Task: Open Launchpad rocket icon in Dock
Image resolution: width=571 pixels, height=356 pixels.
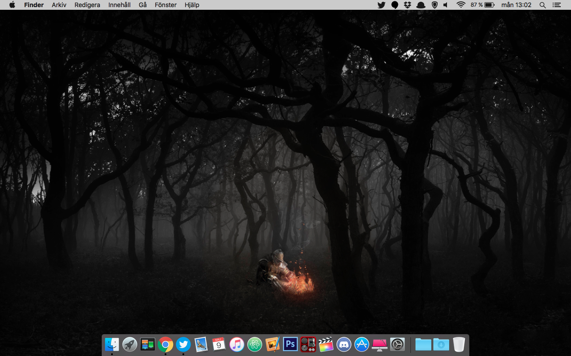Action: tap(130, 344)
